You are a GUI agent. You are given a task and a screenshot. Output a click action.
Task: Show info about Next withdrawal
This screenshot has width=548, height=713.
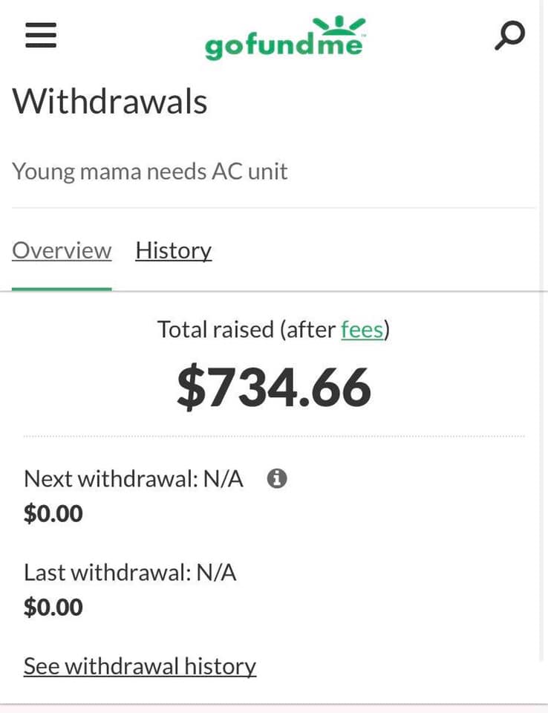(277, 479)
